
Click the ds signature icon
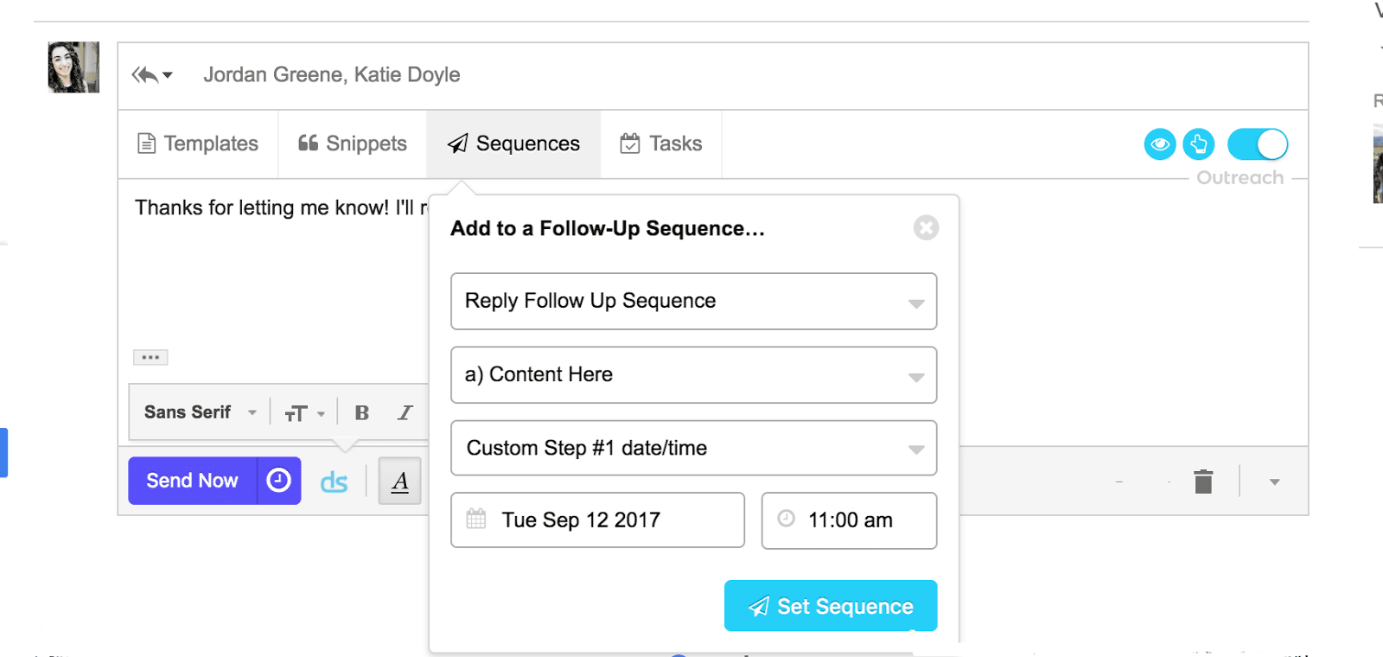334,482
